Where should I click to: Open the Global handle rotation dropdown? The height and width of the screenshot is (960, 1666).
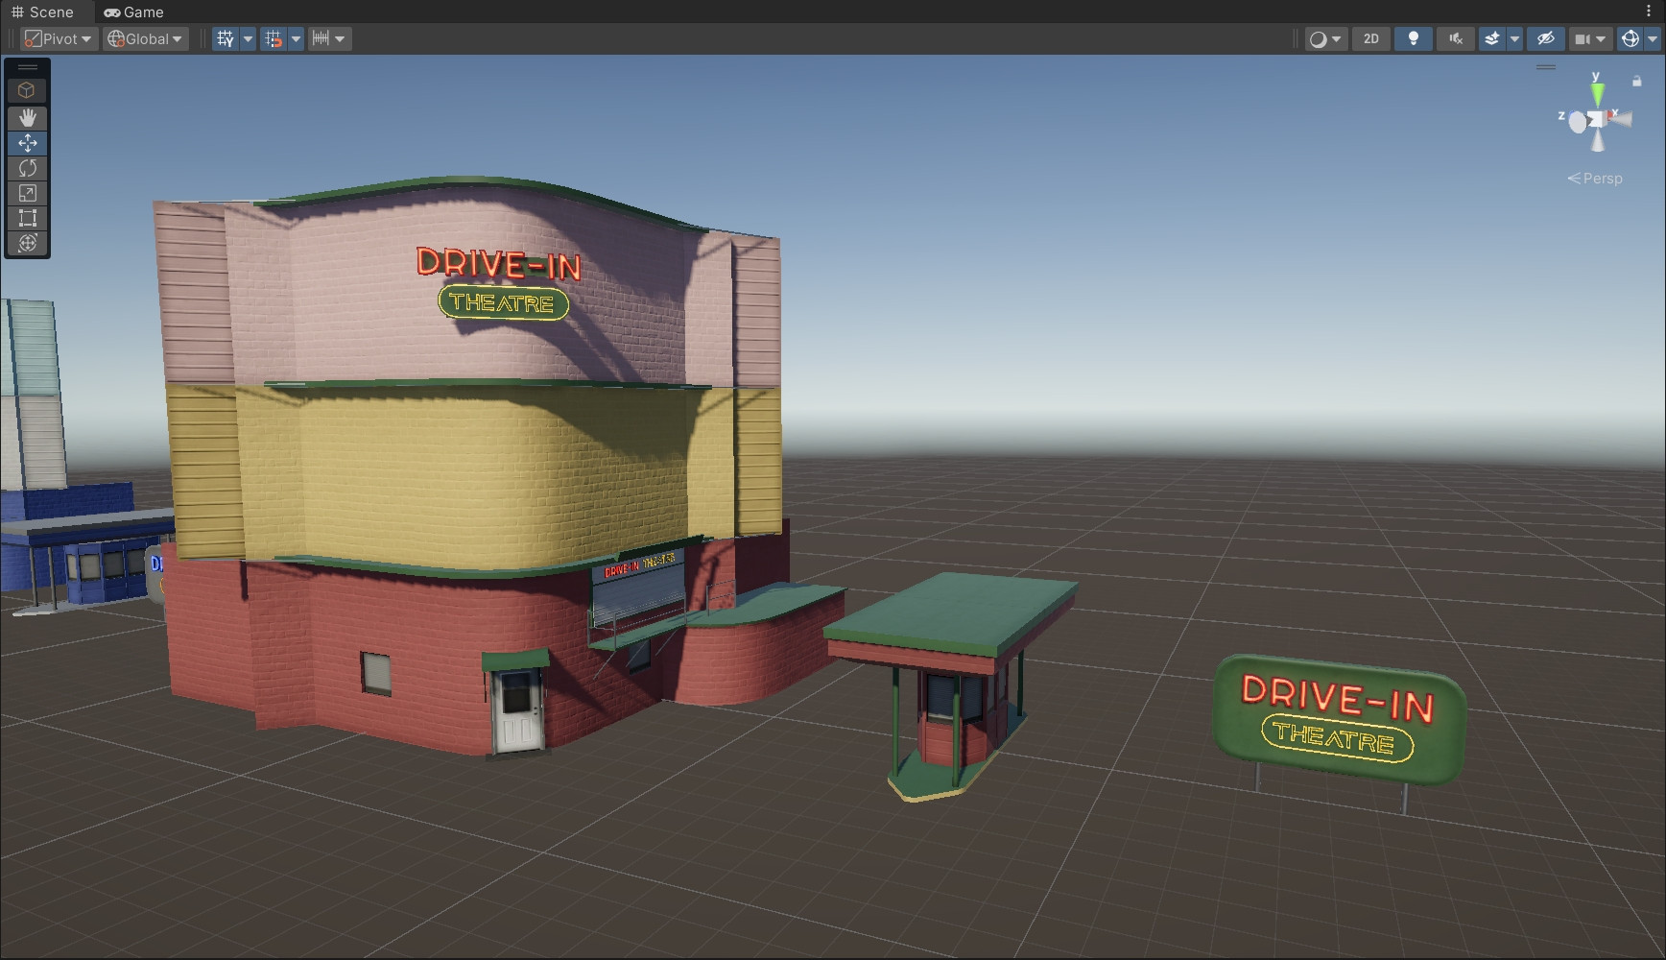(x=145, y=38)
